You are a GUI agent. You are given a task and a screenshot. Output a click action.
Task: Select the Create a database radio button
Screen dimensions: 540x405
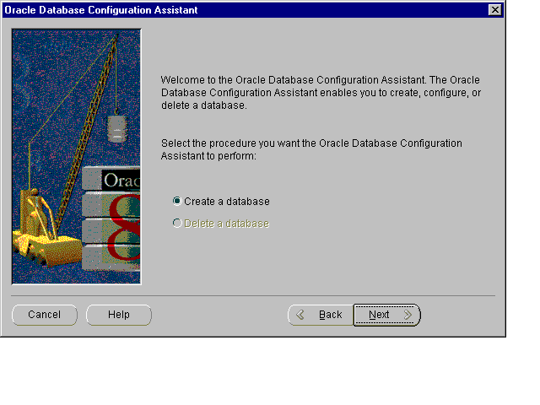point(177,202)
